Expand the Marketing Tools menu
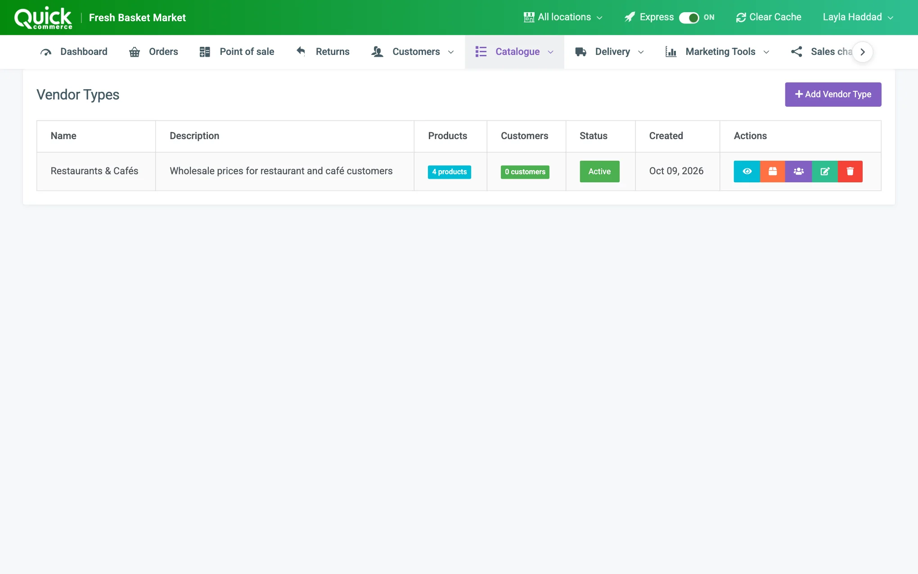This screenshot has height=574, width=918. (717, 52)
